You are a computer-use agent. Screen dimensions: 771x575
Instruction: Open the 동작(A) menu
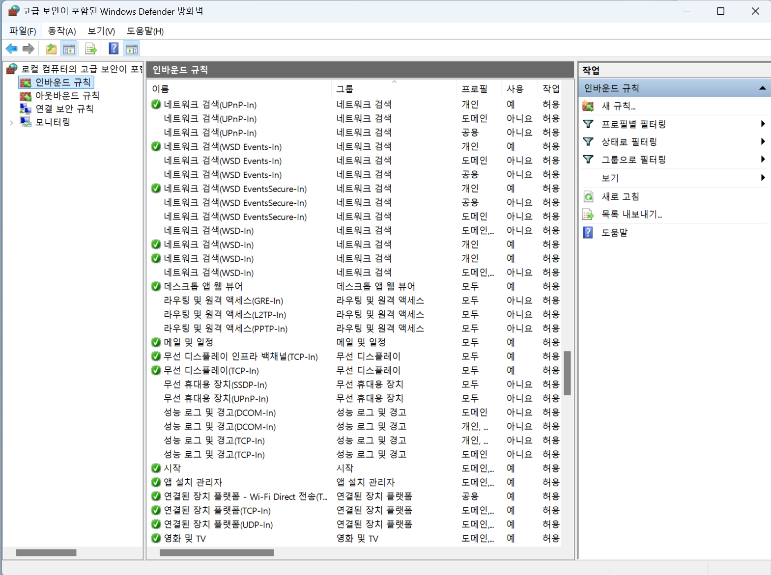click(x=62, y=31)
